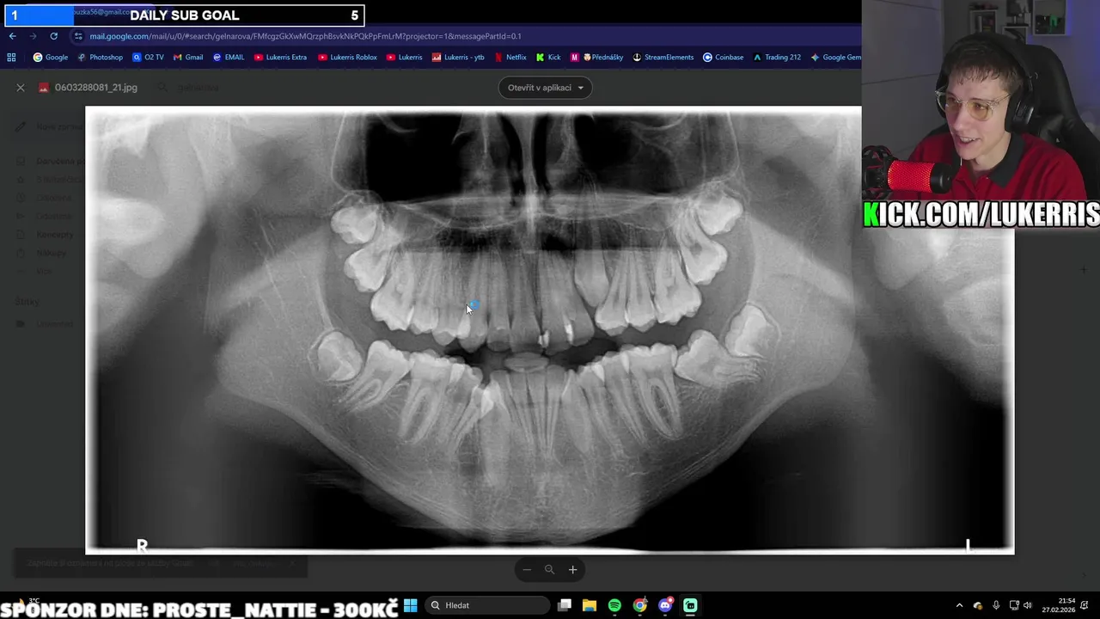Open the StreamElements bookmark
This screenshot has height=619, width=1100.
coord(663,58)
